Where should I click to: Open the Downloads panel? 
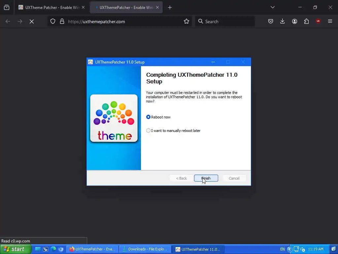click(x=283, y=21)
